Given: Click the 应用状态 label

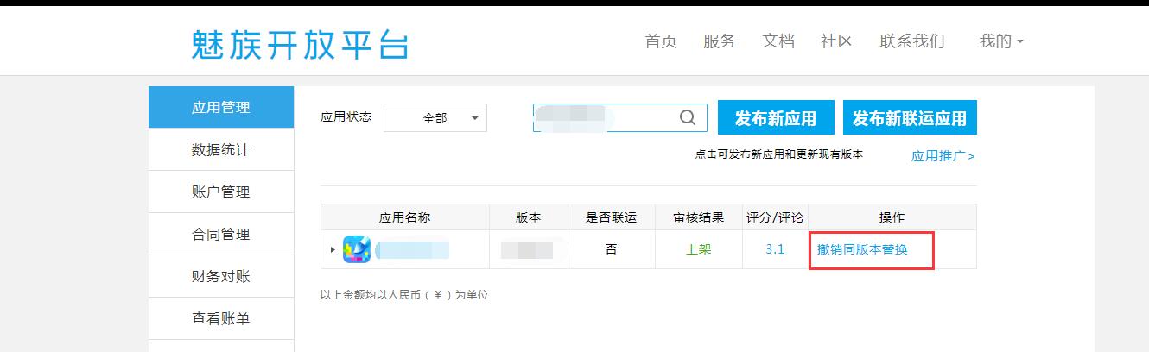Looking at the screenshot, I should pyautogui.click(x=346, y=116).
